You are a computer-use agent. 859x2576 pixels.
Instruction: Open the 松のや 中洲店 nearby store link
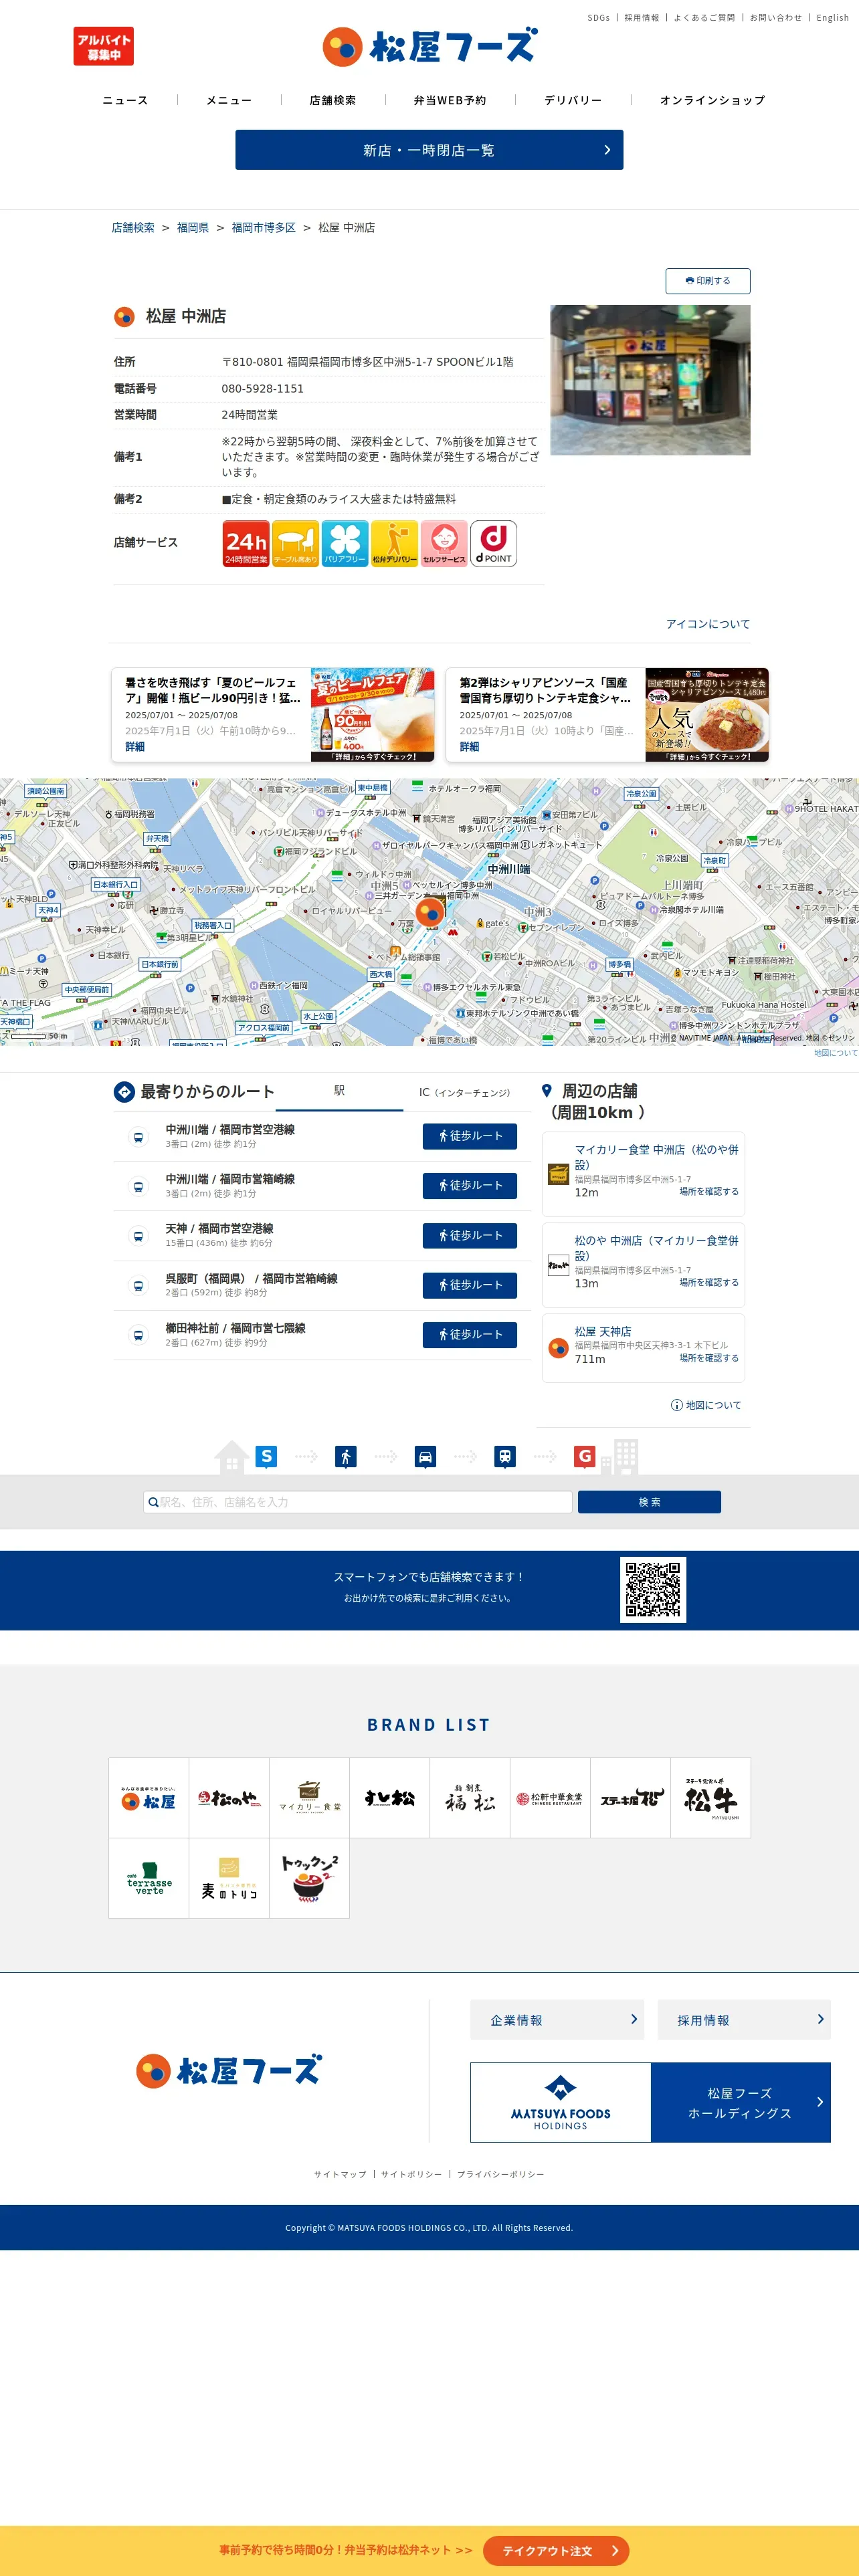tap(656, 1248)
